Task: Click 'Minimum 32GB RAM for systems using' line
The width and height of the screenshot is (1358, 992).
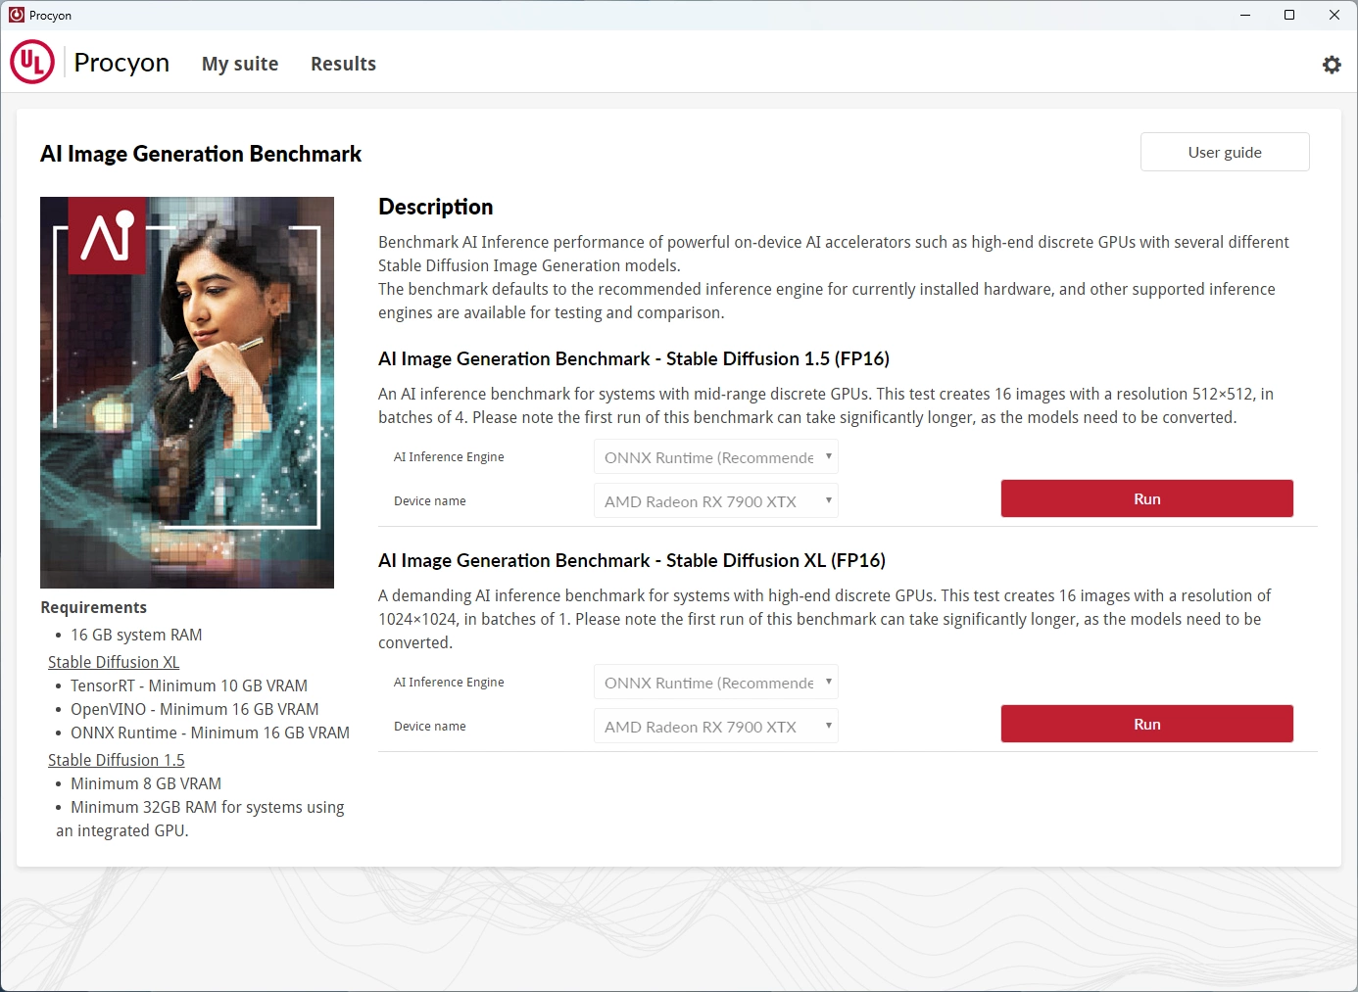Action: (x=208, y=807)
